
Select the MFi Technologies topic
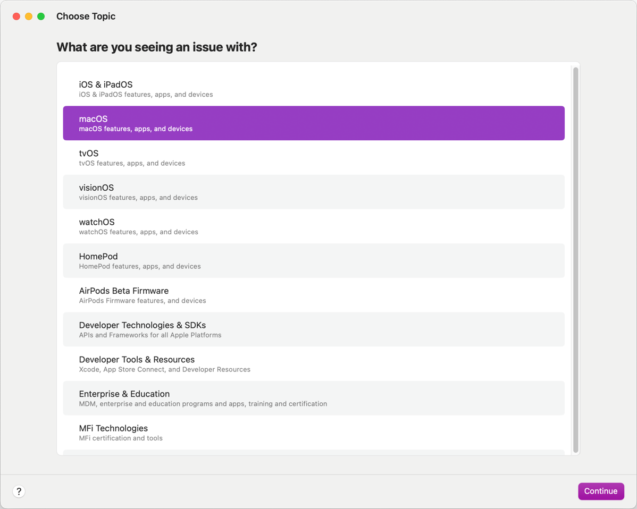[313, 432]
